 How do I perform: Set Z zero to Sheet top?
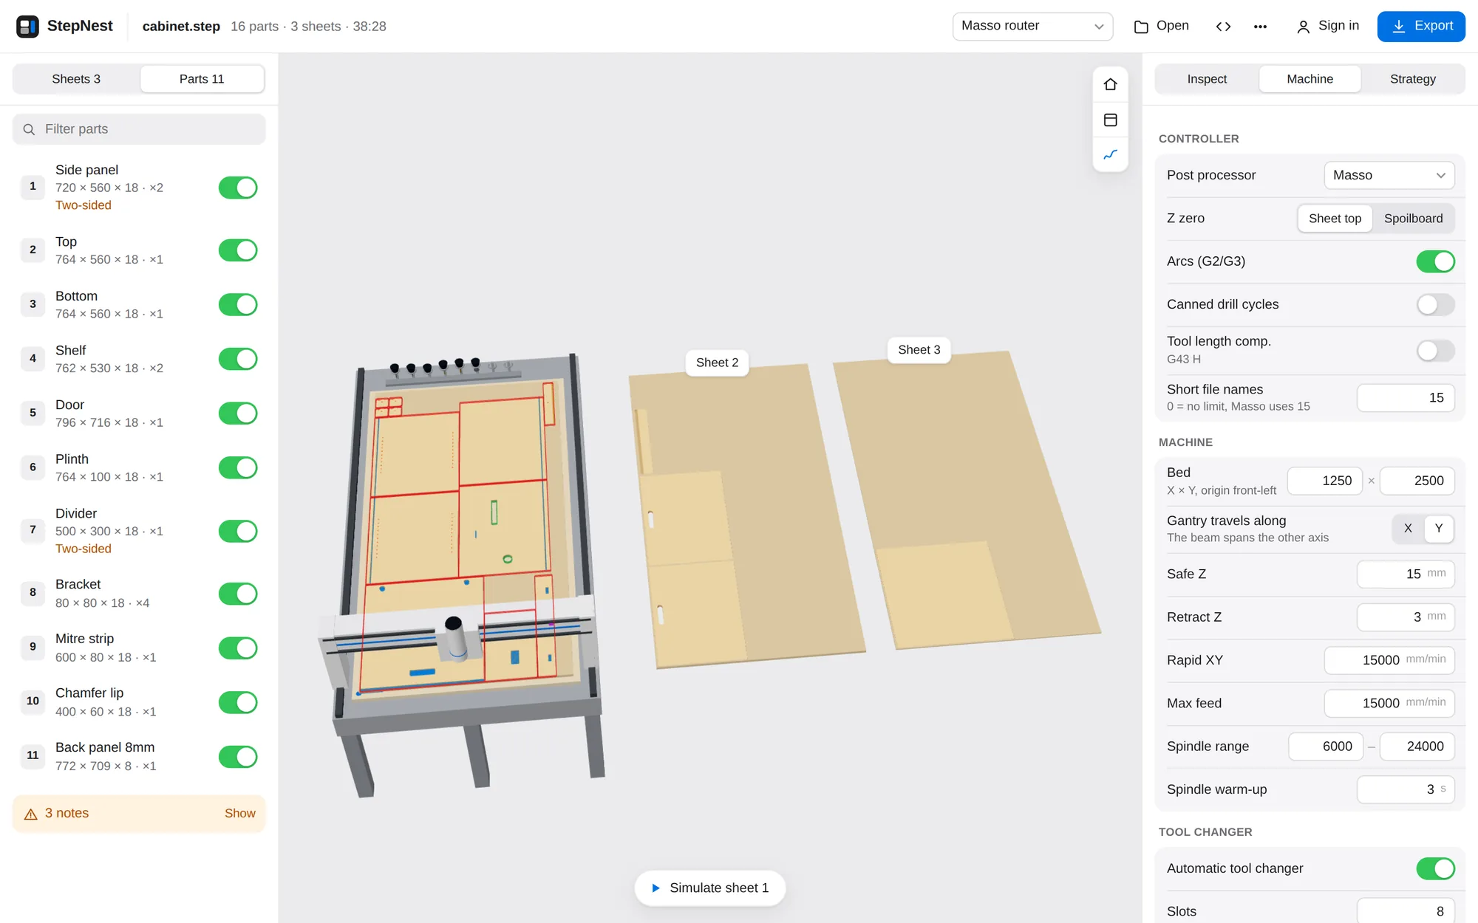(x=1335, y=219)
